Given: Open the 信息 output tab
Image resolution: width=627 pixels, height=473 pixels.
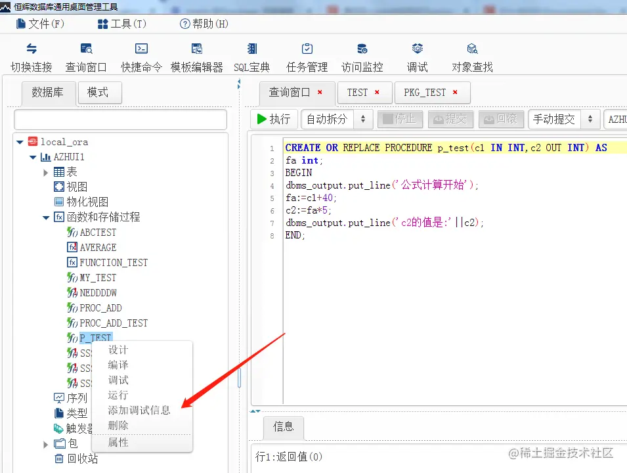Looking at the screenshot, I should click(284, 426).
